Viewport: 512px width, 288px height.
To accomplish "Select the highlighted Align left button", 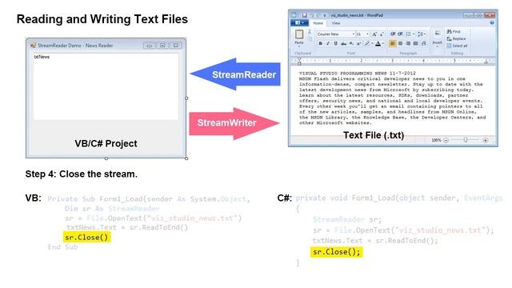I will pyautogui.click(x=393, y=43).
